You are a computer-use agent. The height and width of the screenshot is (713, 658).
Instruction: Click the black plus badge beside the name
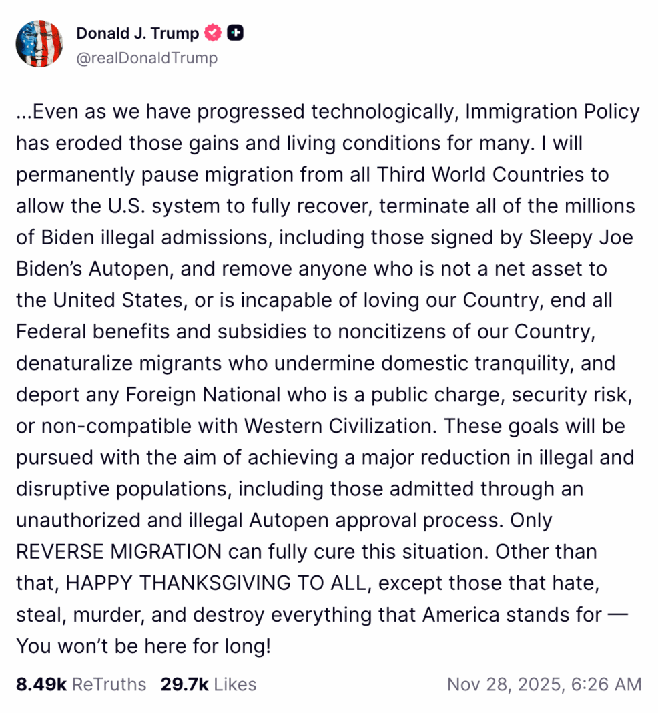pos(234,33)
